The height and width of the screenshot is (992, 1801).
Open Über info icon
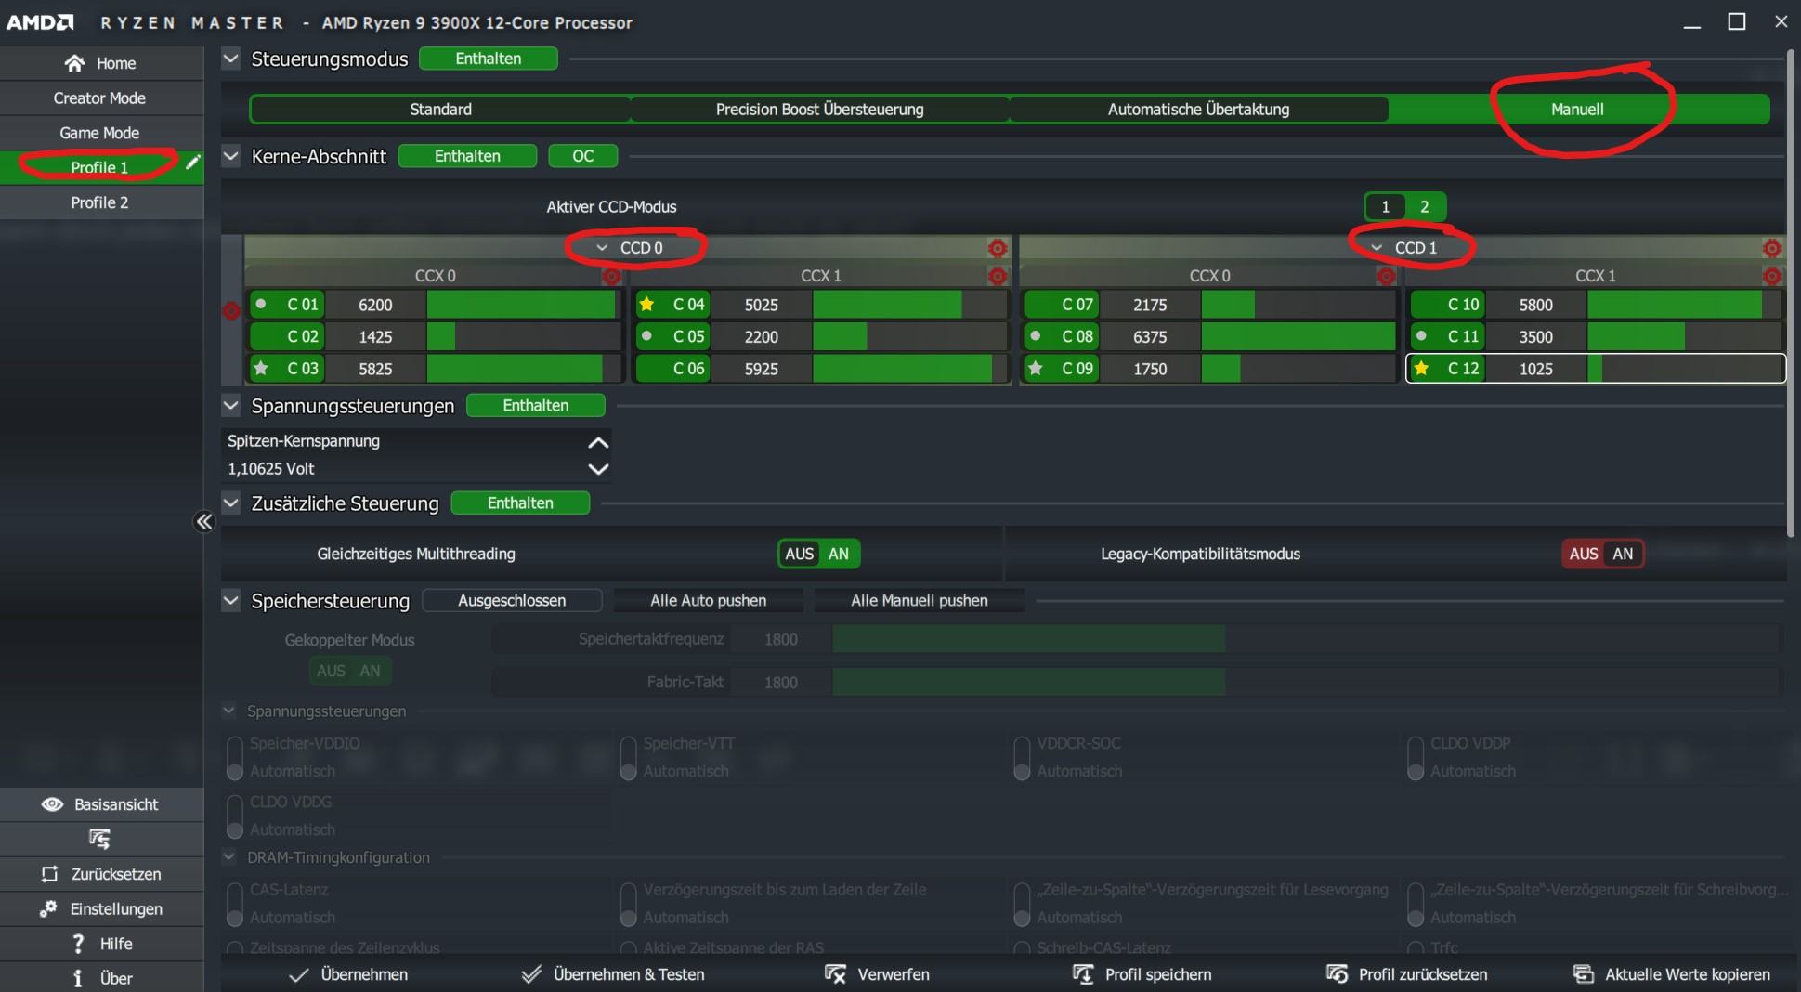point(78,978)
